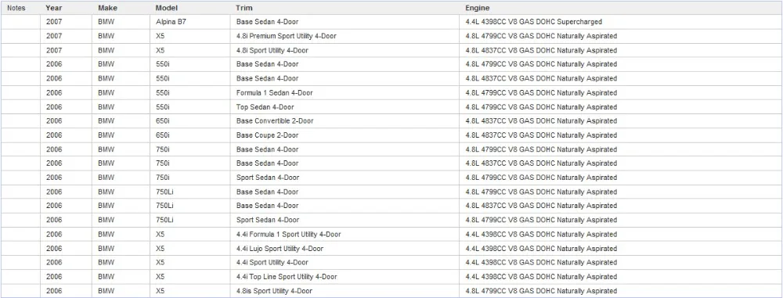This screenshot has height=298, width=783.
Task: Click the year 2006 in the 4.4i Lujo row
Action: coord(54,249)
